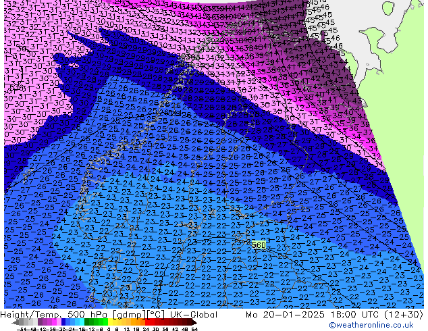
Task: Click the '54' legend scale value
Action: pyautogui.click(x=194, y=330)
